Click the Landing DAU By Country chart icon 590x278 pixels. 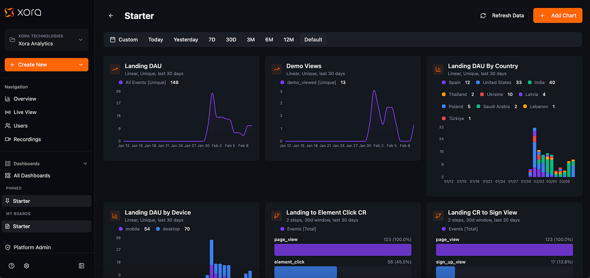point(438,69)
